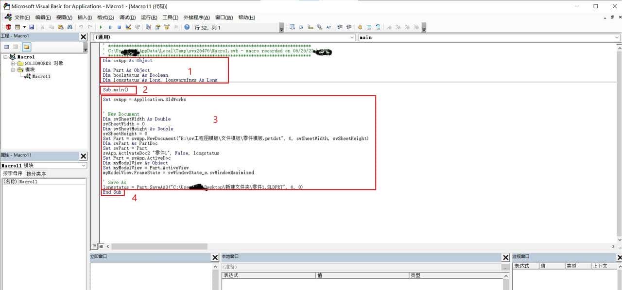Image resolution: width=622 pixels, height=290 pixels.
Task: Open the main procedure dropdown
Action: tap(617, 37)
